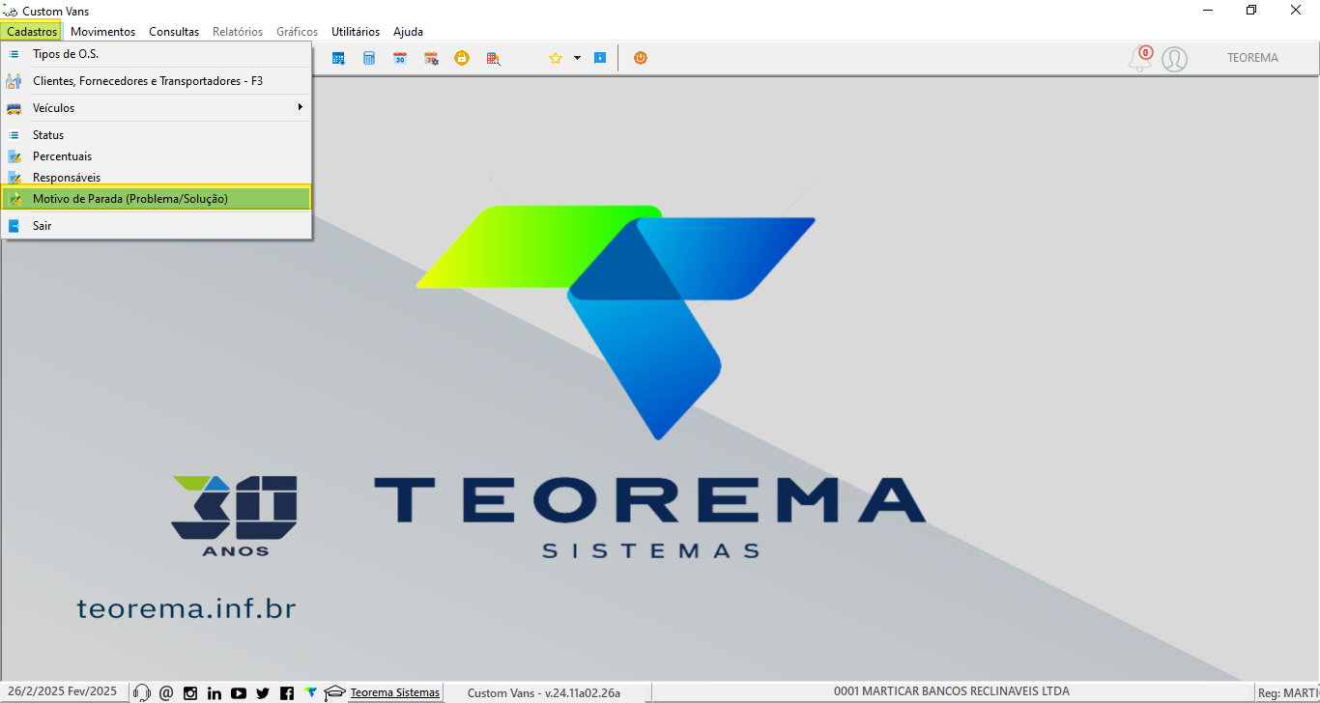Image resolution: width=1320 pixels, height=703 pixels.
Task: Open the Movimentos menu
Action: click(102, 32)
